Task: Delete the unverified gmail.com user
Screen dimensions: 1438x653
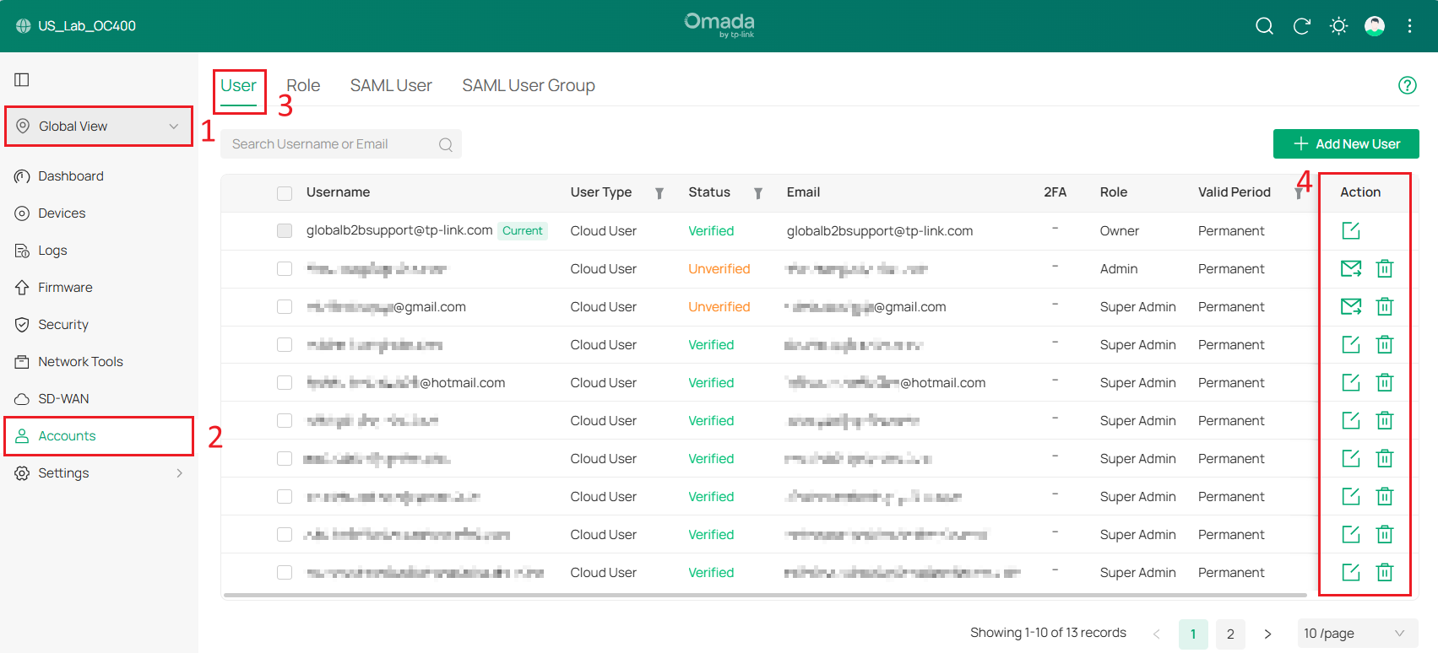Action: [x=1385, y=306]
